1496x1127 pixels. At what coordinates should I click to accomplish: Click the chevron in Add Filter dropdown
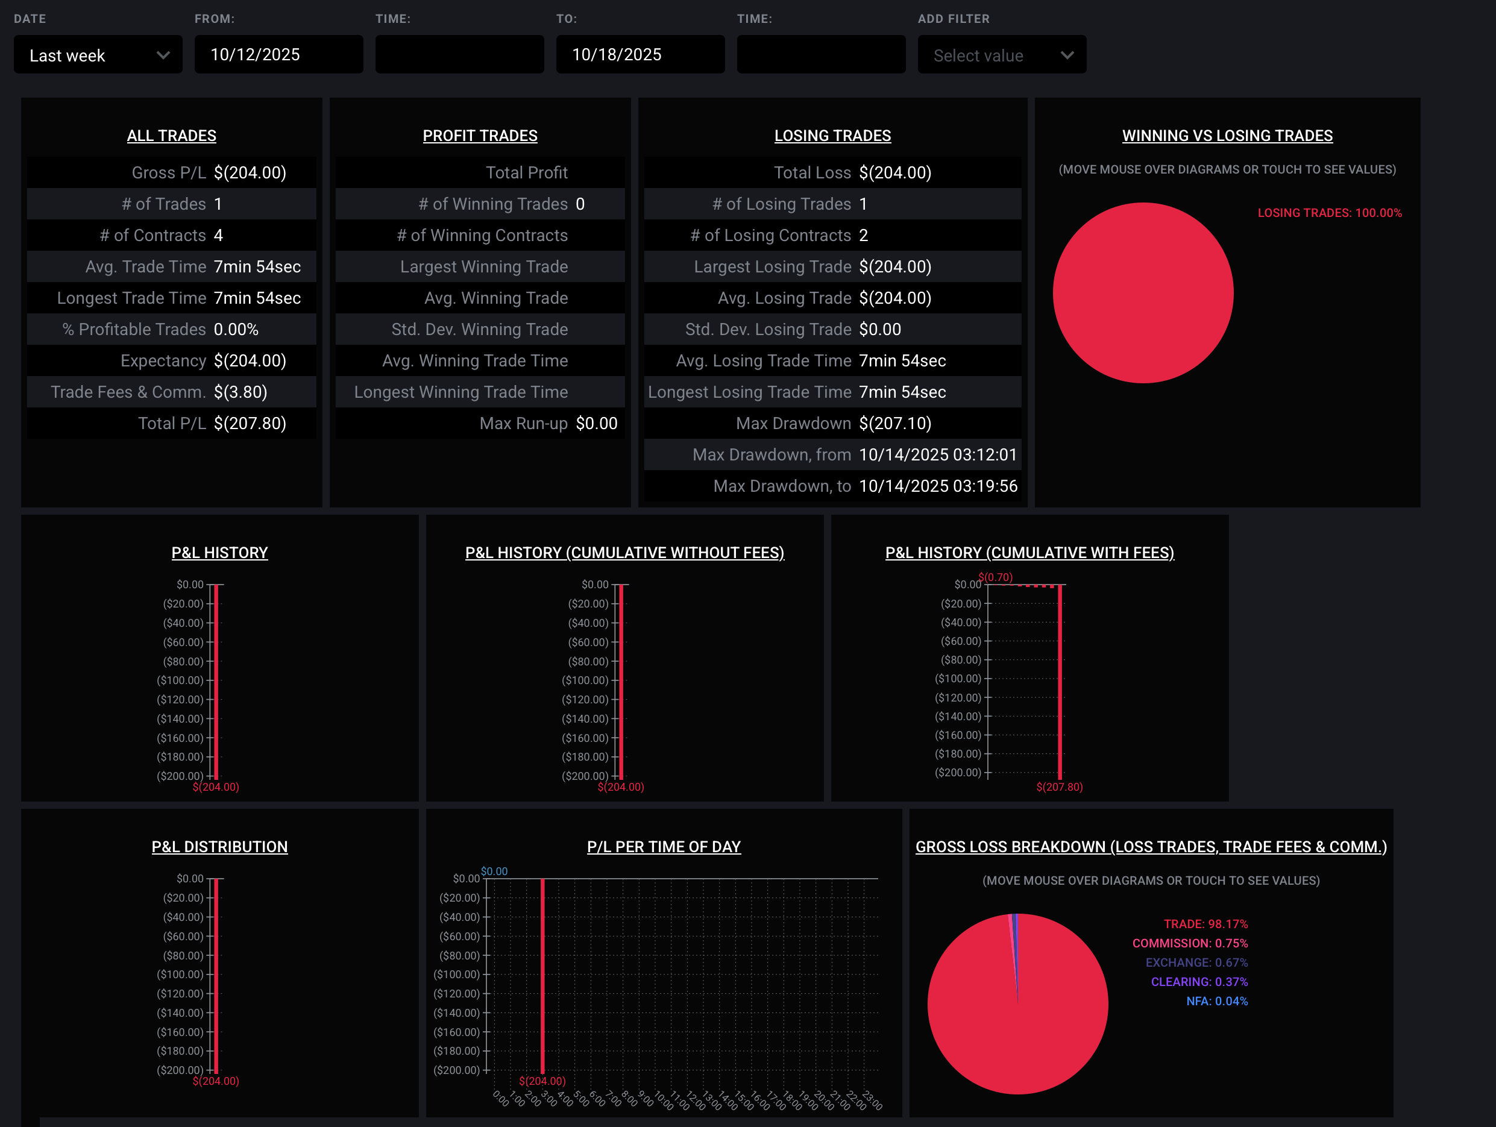1066,55
